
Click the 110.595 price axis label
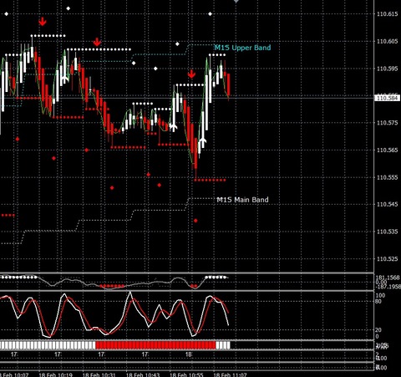(388, 69)
